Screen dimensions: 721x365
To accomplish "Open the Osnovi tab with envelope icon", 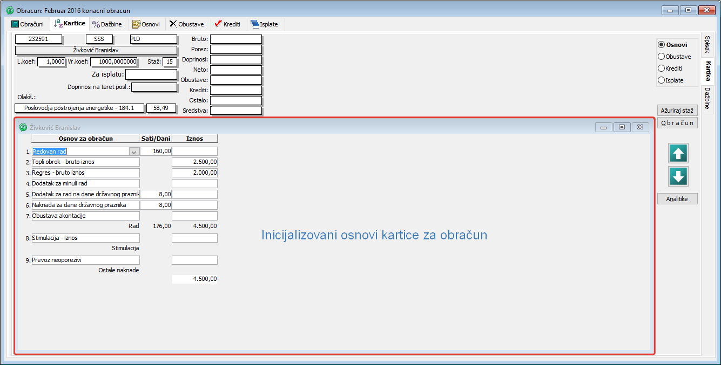I will (x=146, y=24).
